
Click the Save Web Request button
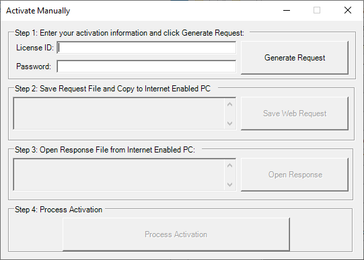(x=295, y=114)
